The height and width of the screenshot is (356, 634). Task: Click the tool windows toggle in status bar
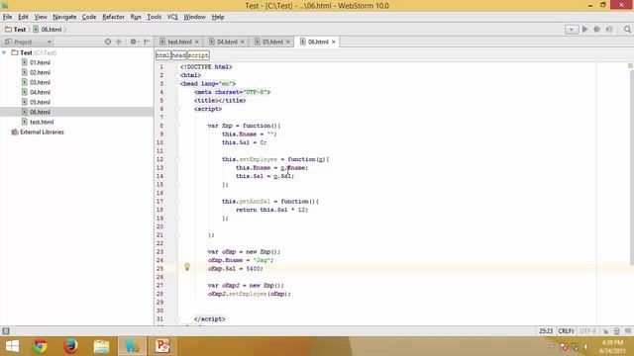pyautogui.click(x=6, y=331)
